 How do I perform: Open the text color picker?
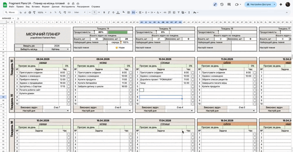click(x=118, y=13)
